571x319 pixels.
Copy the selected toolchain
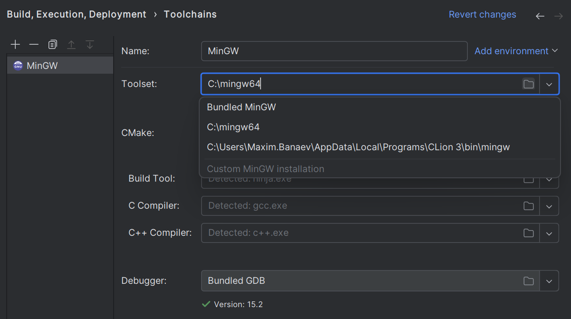pos(52,45)
